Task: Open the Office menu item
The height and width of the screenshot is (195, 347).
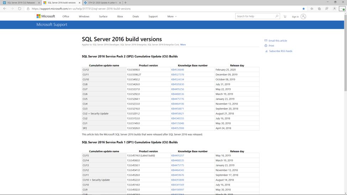Action: pos(66,16)
